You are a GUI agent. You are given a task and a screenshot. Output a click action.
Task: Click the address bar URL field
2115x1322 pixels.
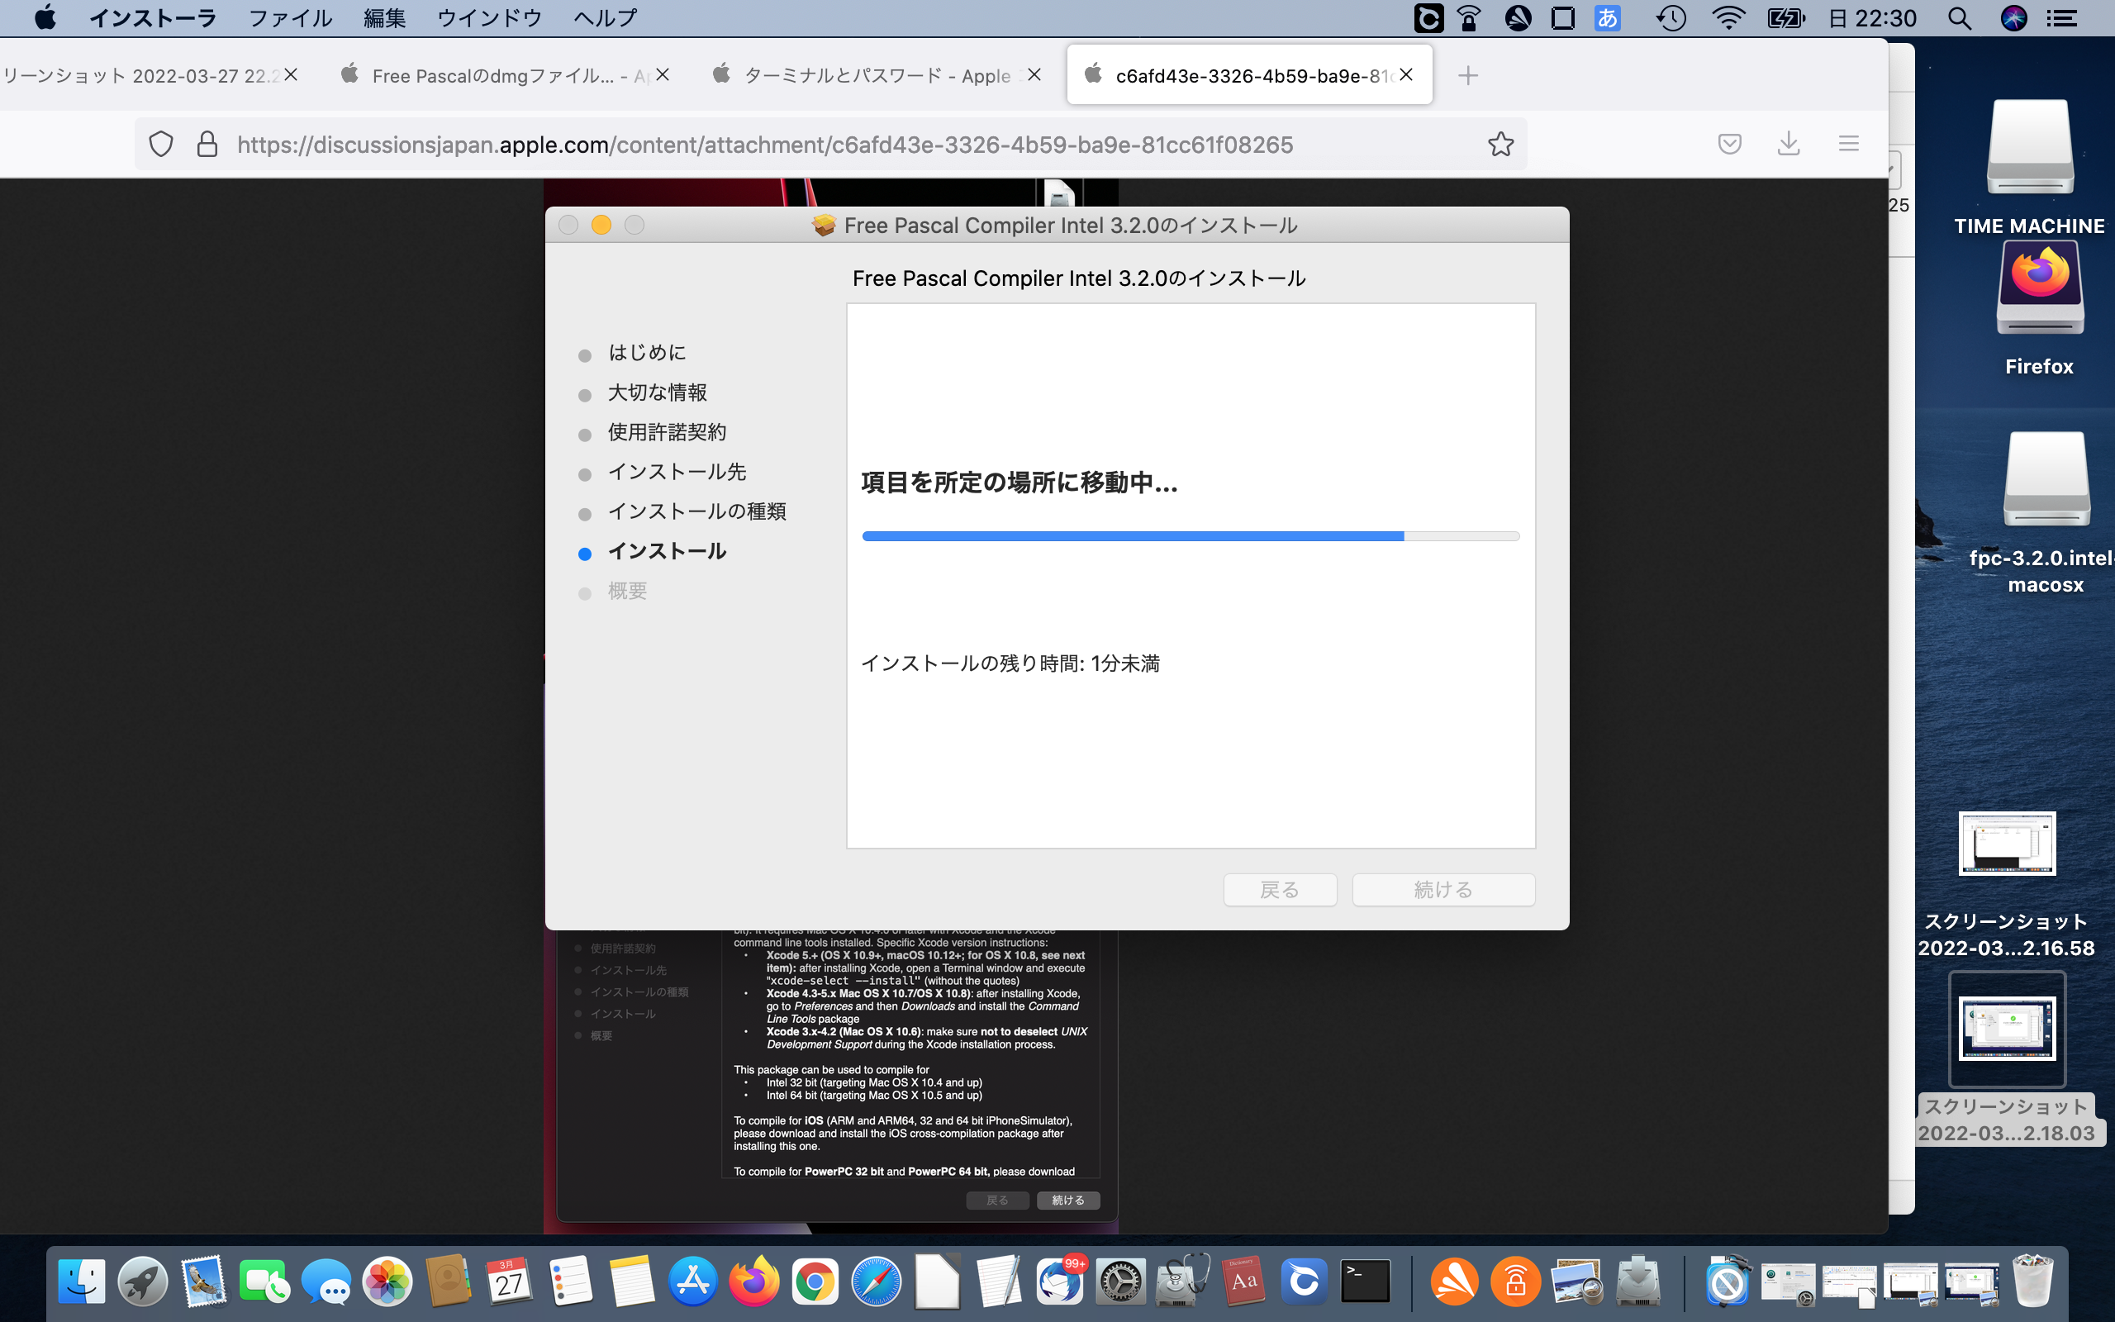(x=765, y=145)
